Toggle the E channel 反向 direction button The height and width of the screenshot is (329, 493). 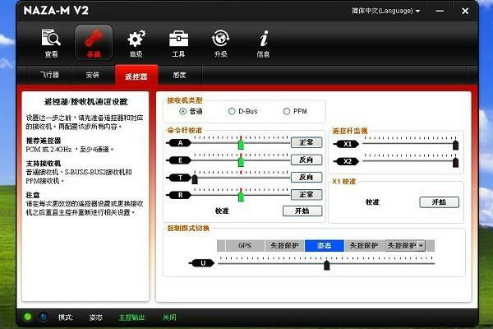click(x=306, y=160)
